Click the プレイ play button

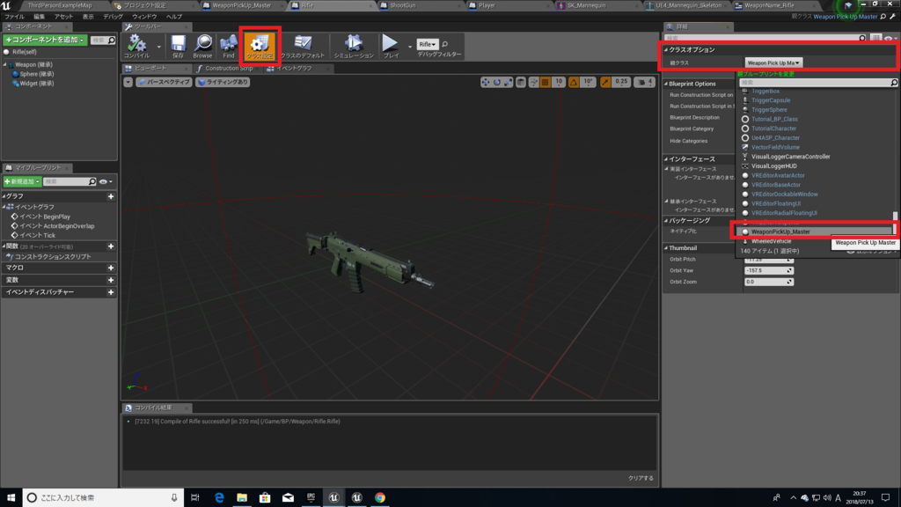[x=391, y=46]
